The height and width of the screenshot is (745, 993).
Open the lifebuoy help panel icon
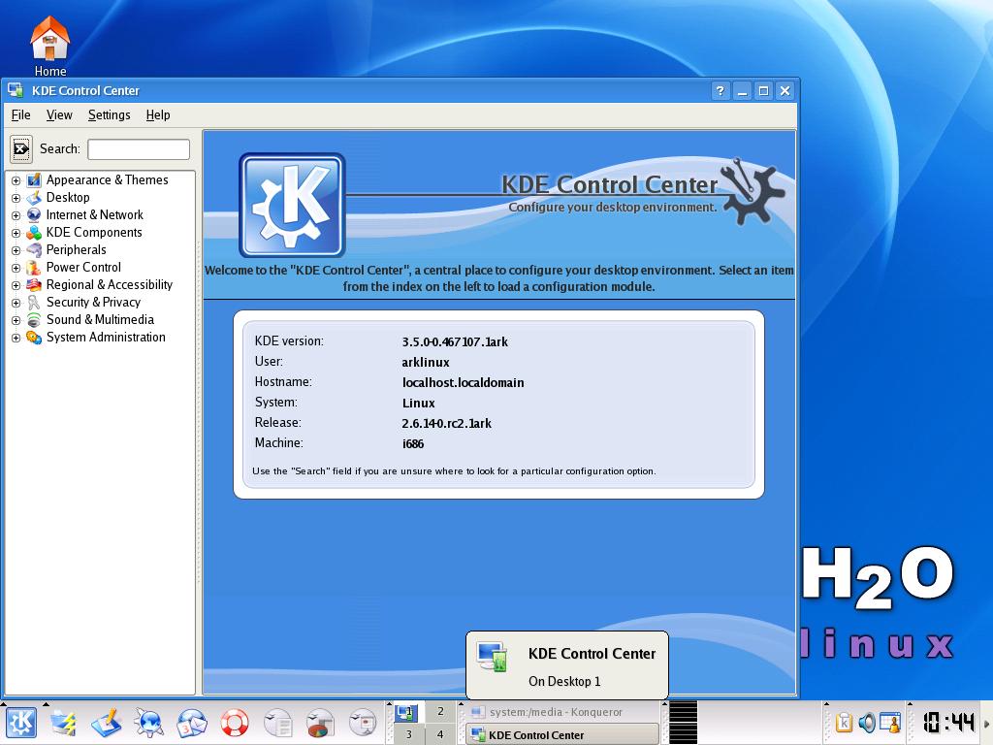tap(235, 723)
